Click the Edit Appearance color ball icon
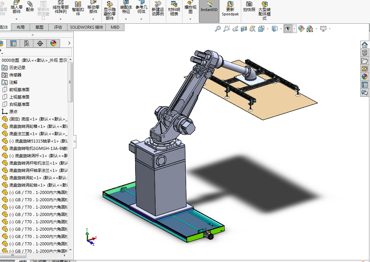The height and width of the screenshot is (262, 370). click(x=301, y=29)
